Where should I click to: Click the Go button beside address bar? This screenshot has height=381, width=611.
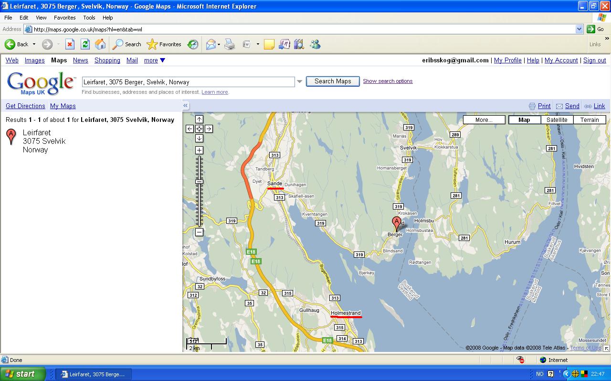point(596,29)
